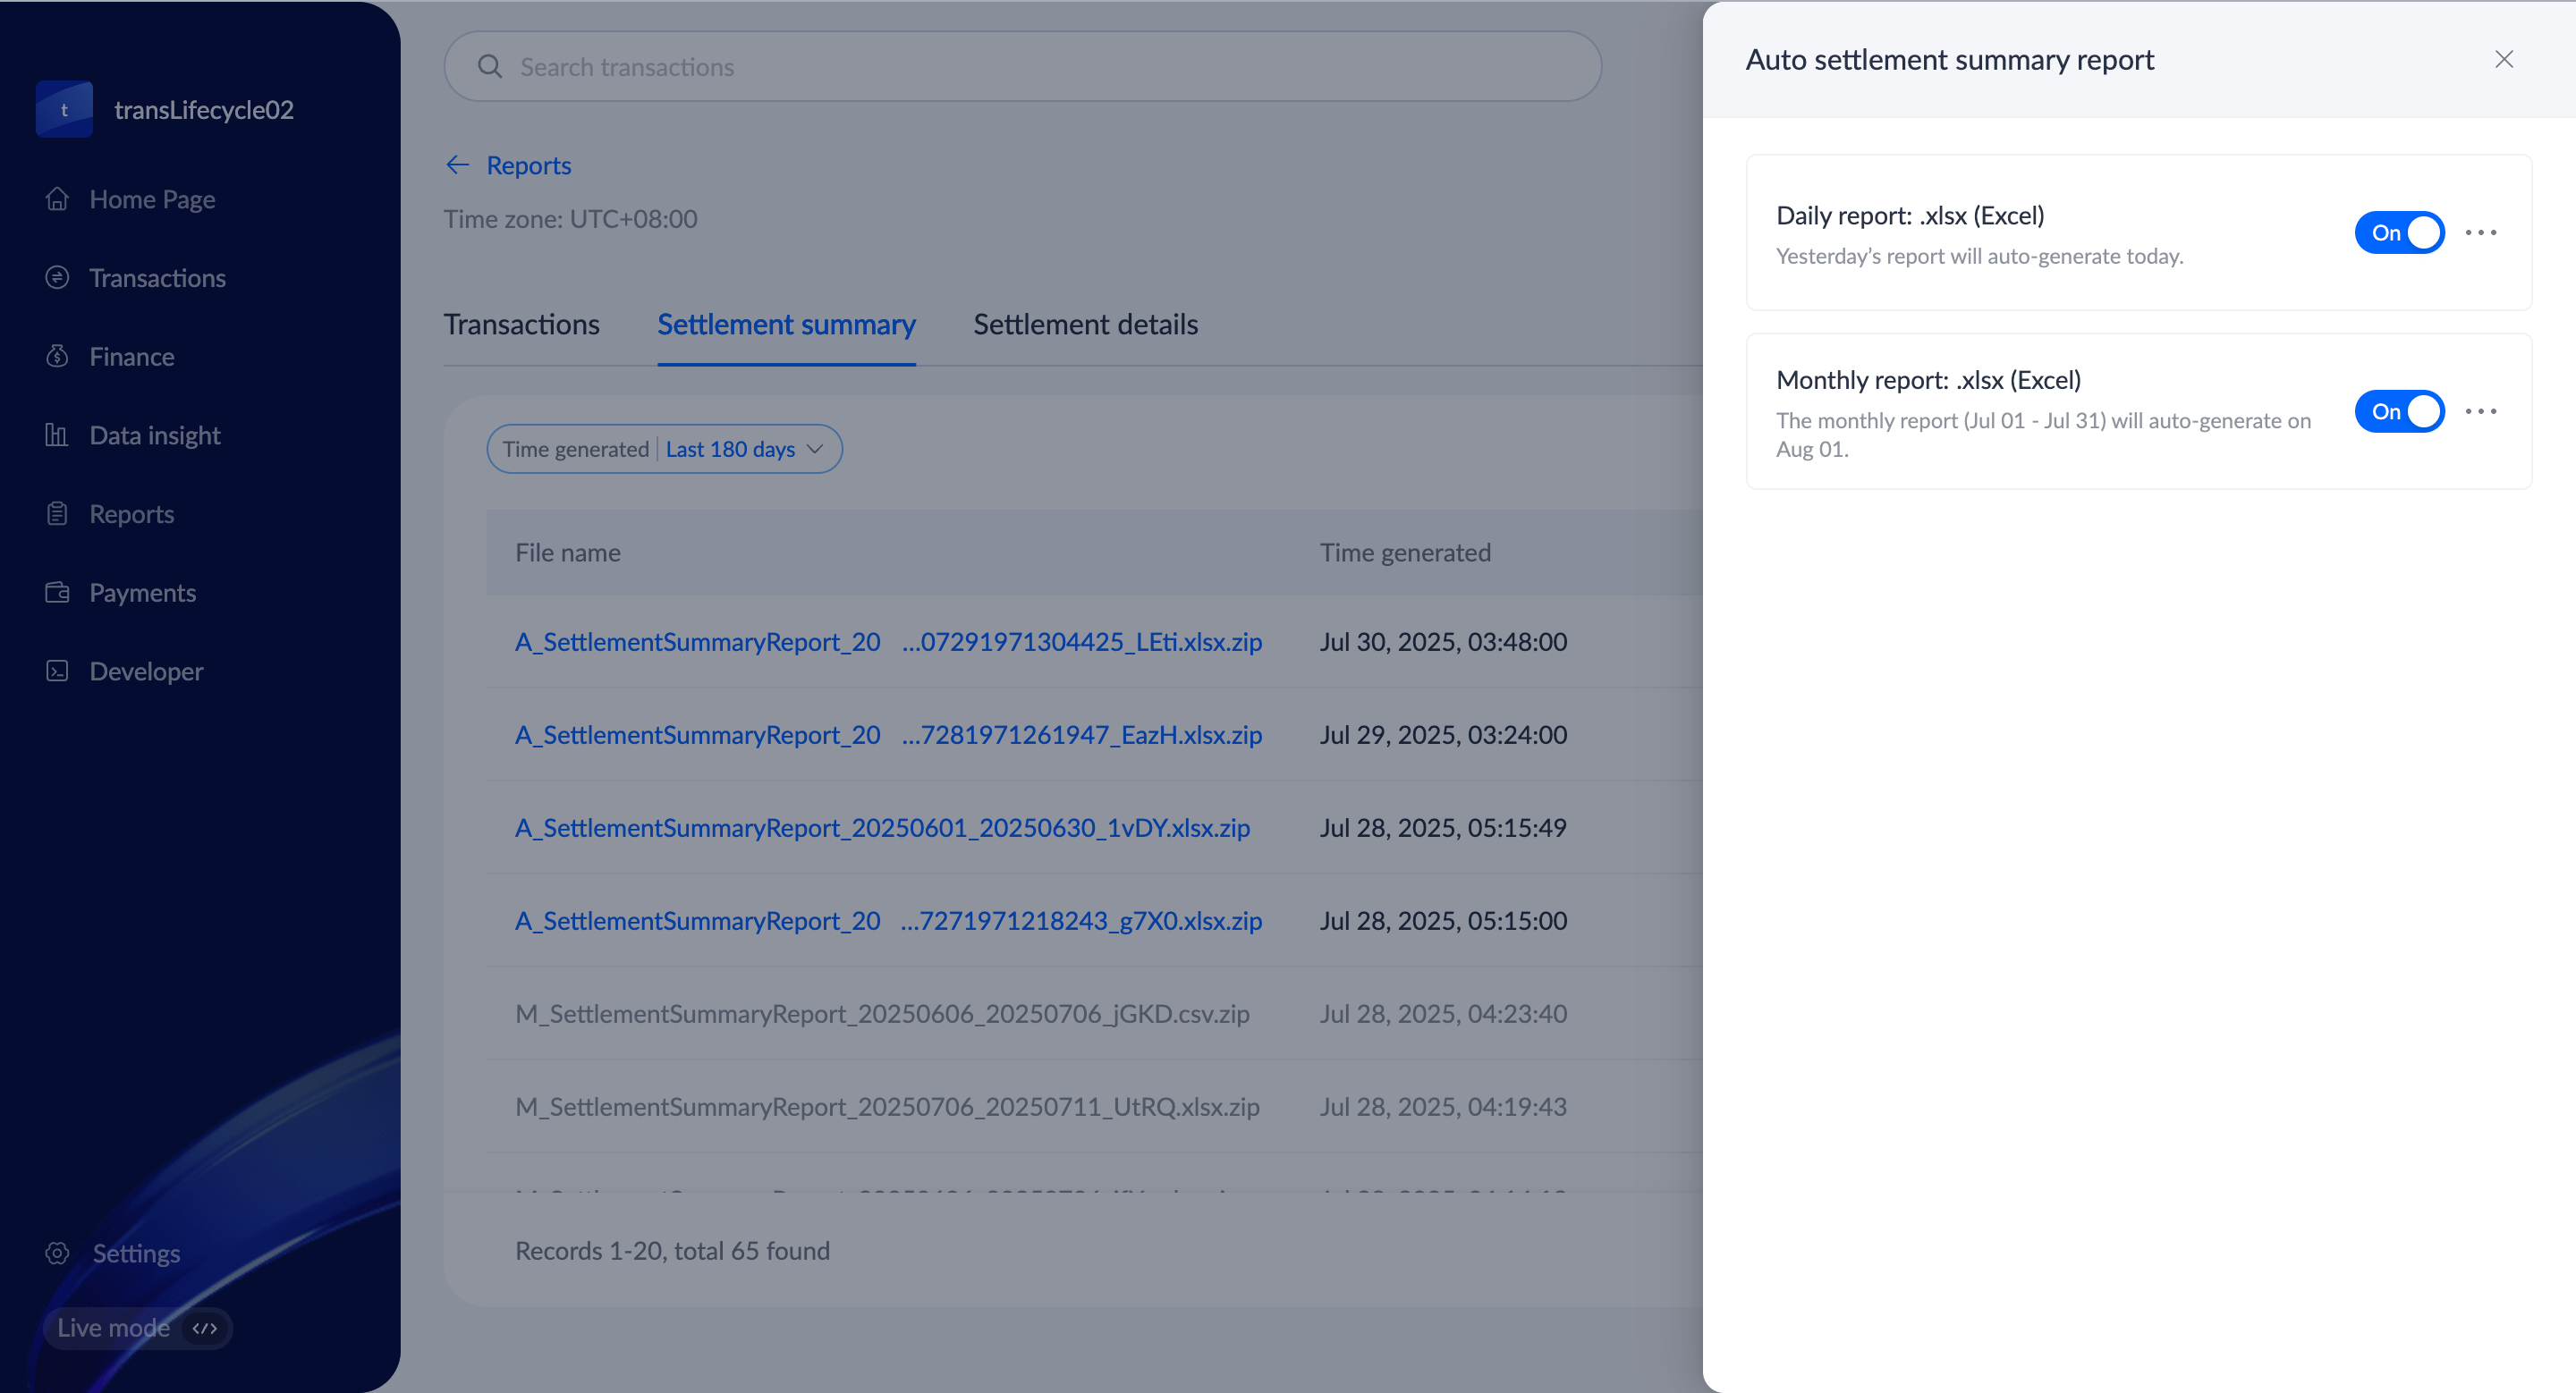Open Monthly report three-dot options menu

coord(2481,411)
